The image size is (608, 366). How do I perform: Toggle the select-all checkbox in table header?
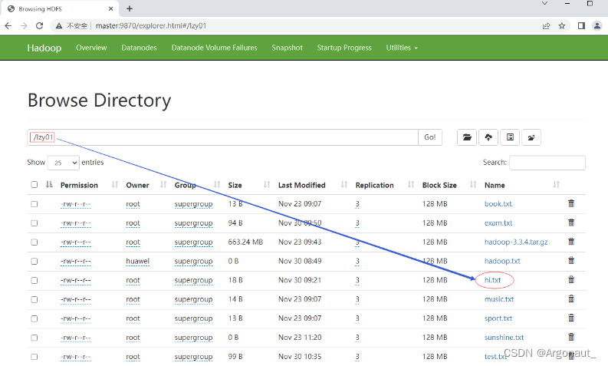click(x=35, y=185)
